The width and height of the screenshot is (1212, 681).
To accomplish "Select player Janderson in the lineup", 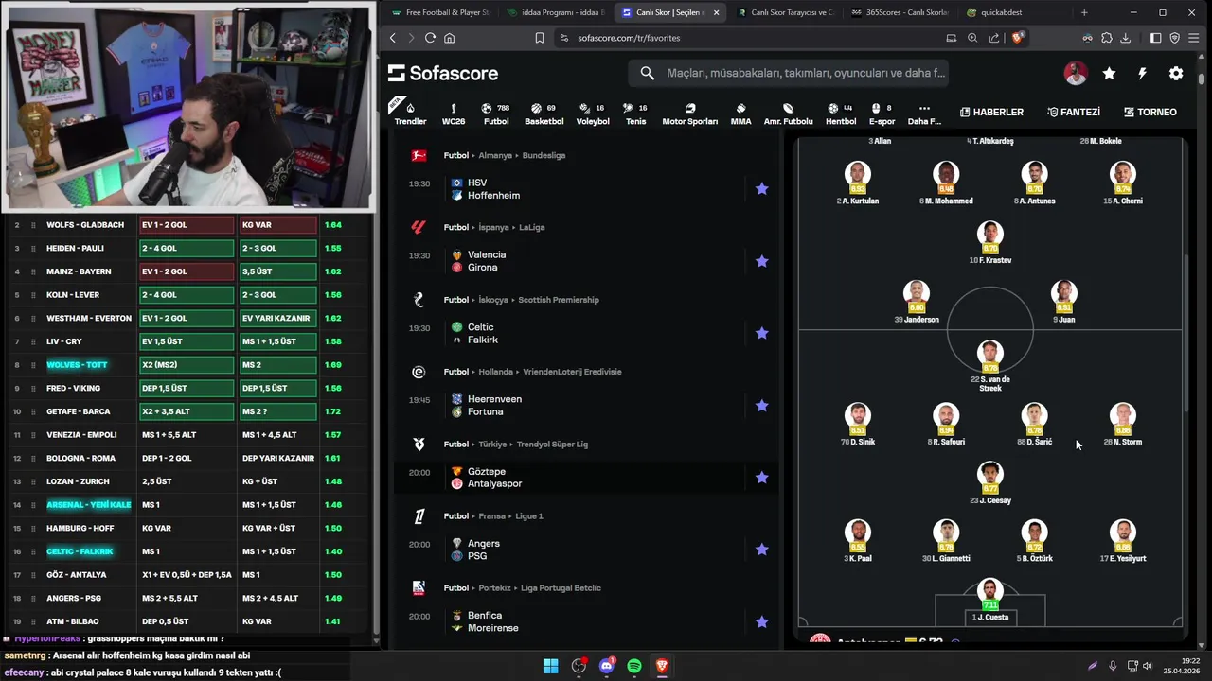I will (916, 302).
